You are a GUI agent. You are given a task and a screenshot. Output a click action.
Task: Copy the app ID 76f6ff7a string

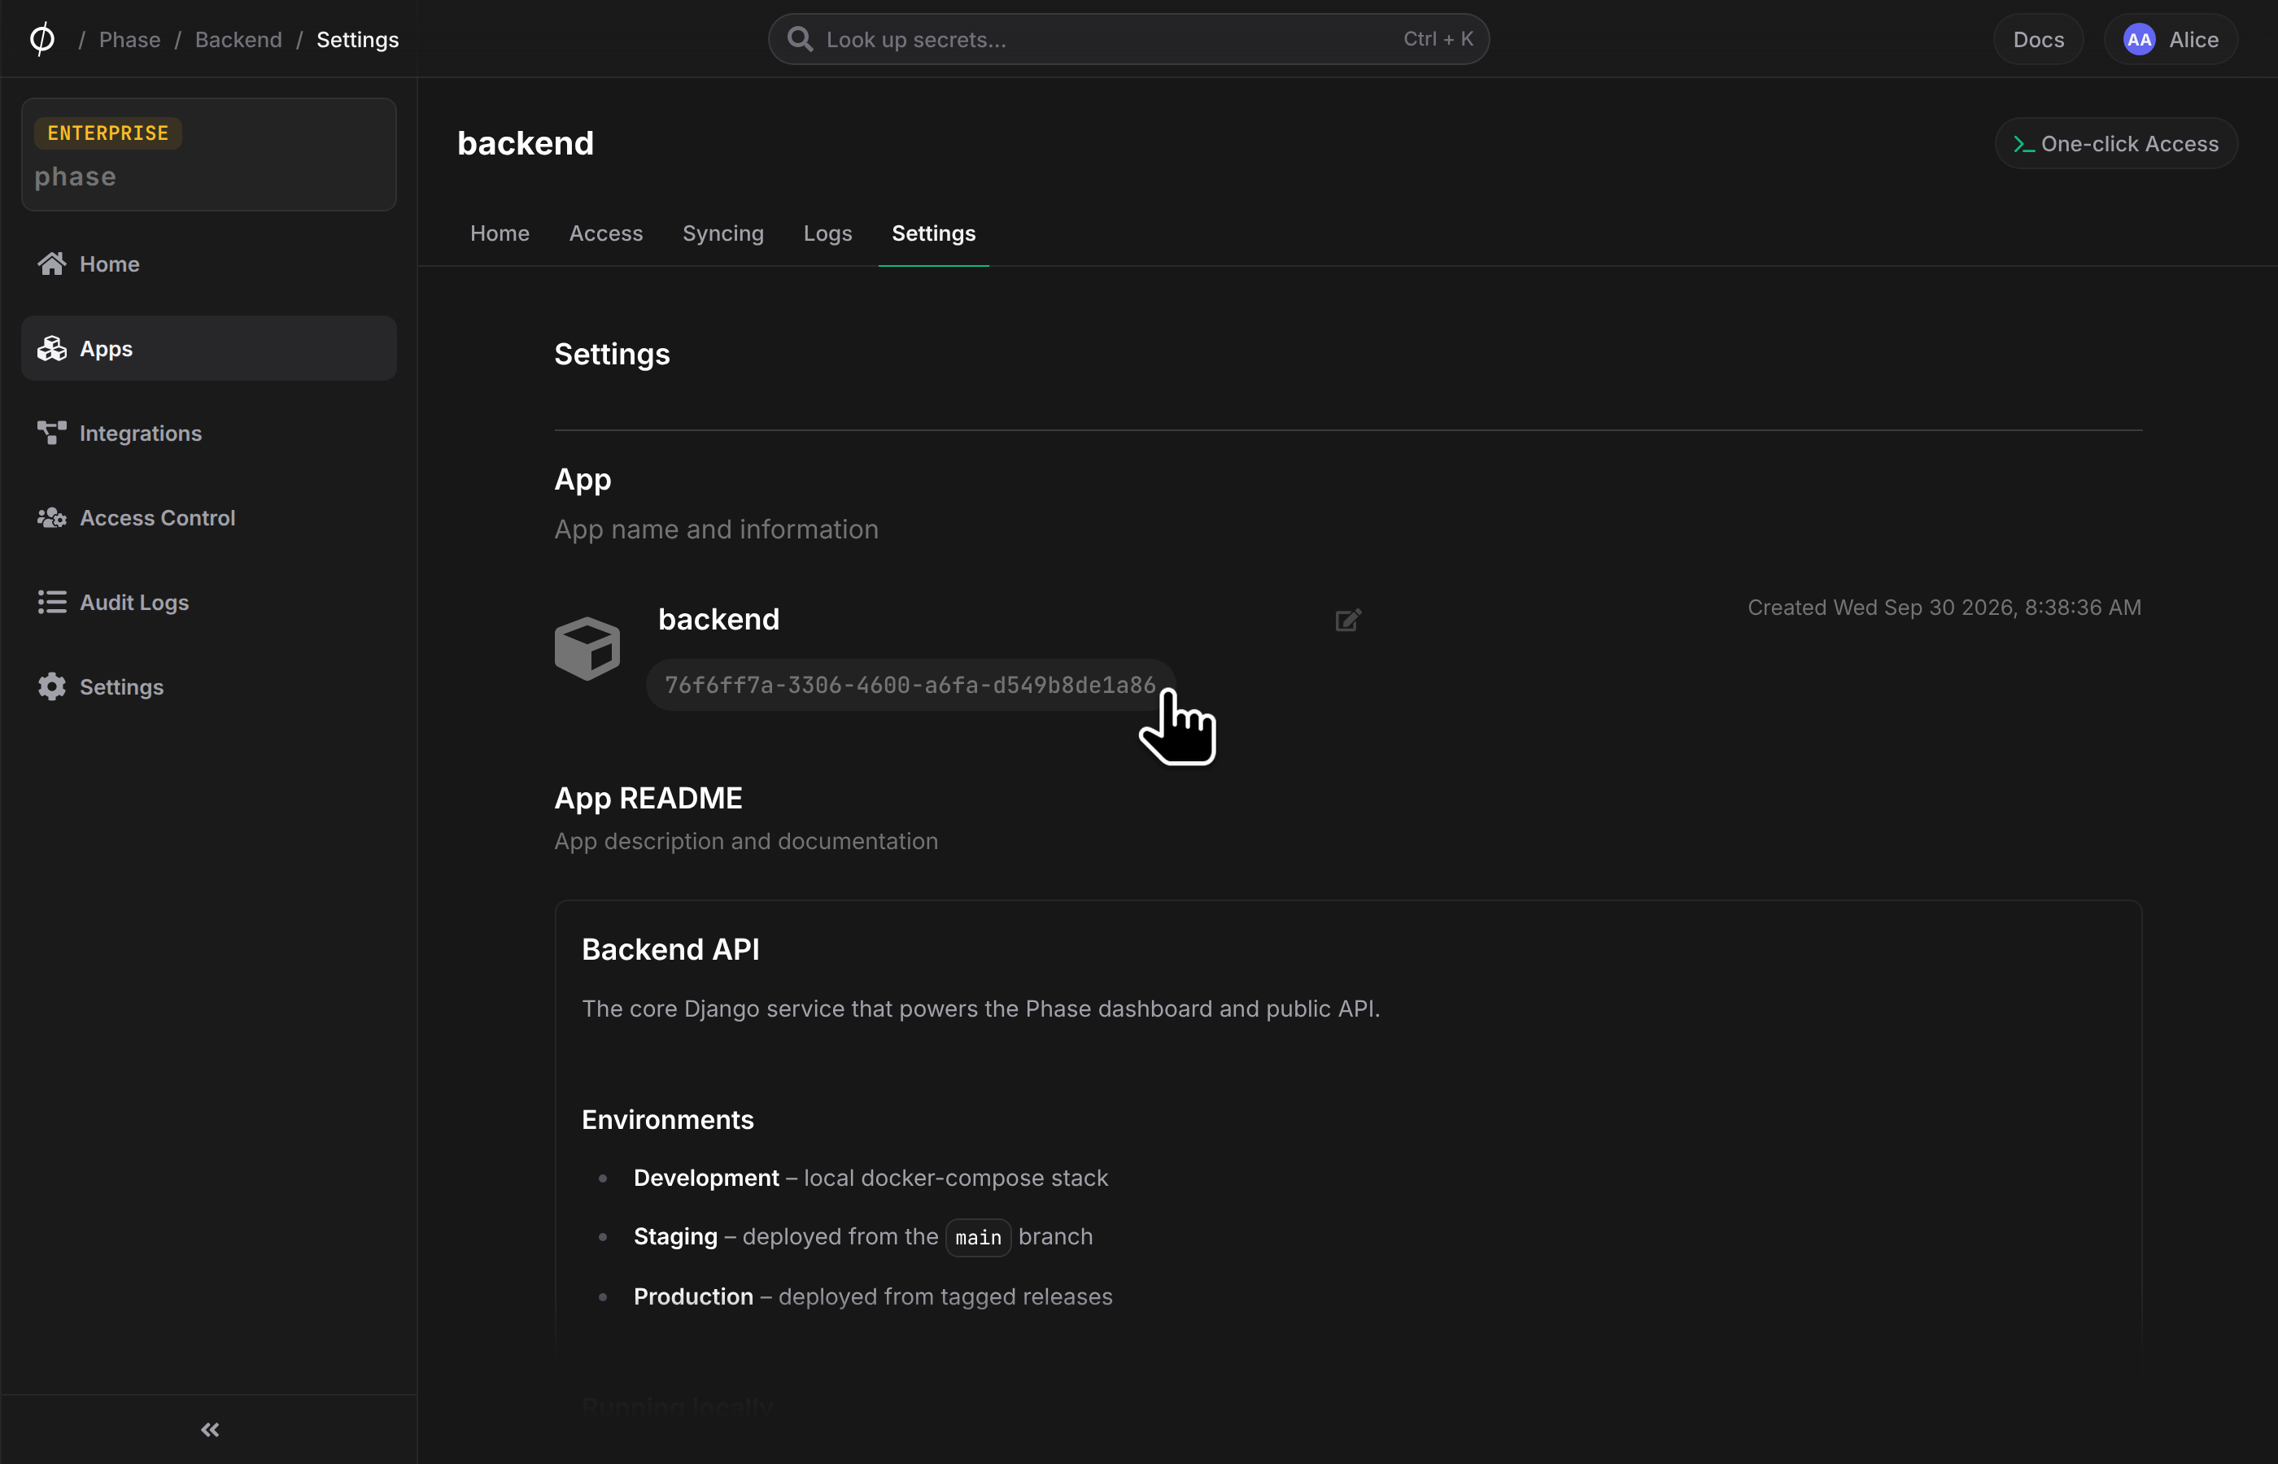(910, 685)
